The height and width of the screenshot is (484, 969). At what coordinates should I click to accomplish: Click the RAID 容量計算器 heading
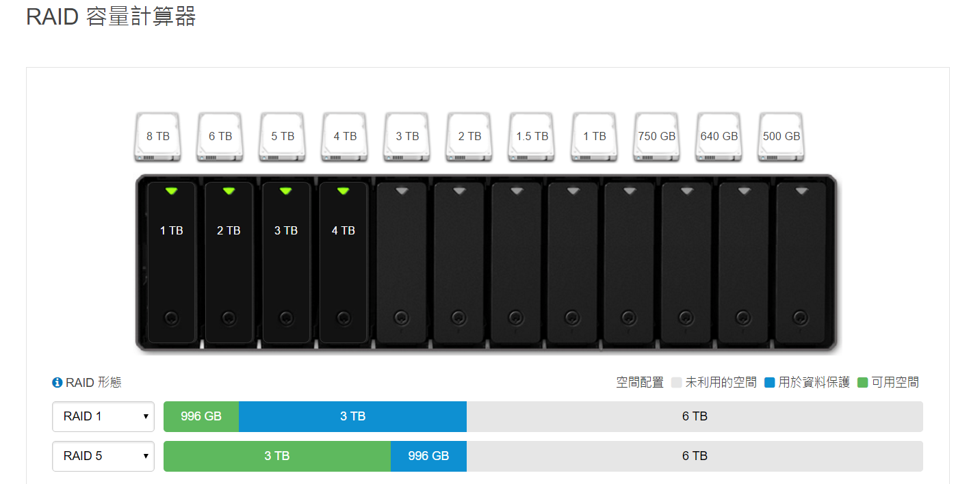pyautogui.click(x=111, y=16)
